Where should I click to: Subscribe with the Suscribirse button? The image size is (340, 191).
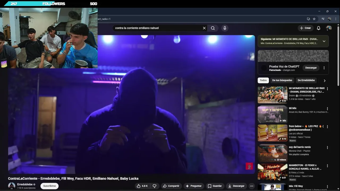[x=49, y=186]
